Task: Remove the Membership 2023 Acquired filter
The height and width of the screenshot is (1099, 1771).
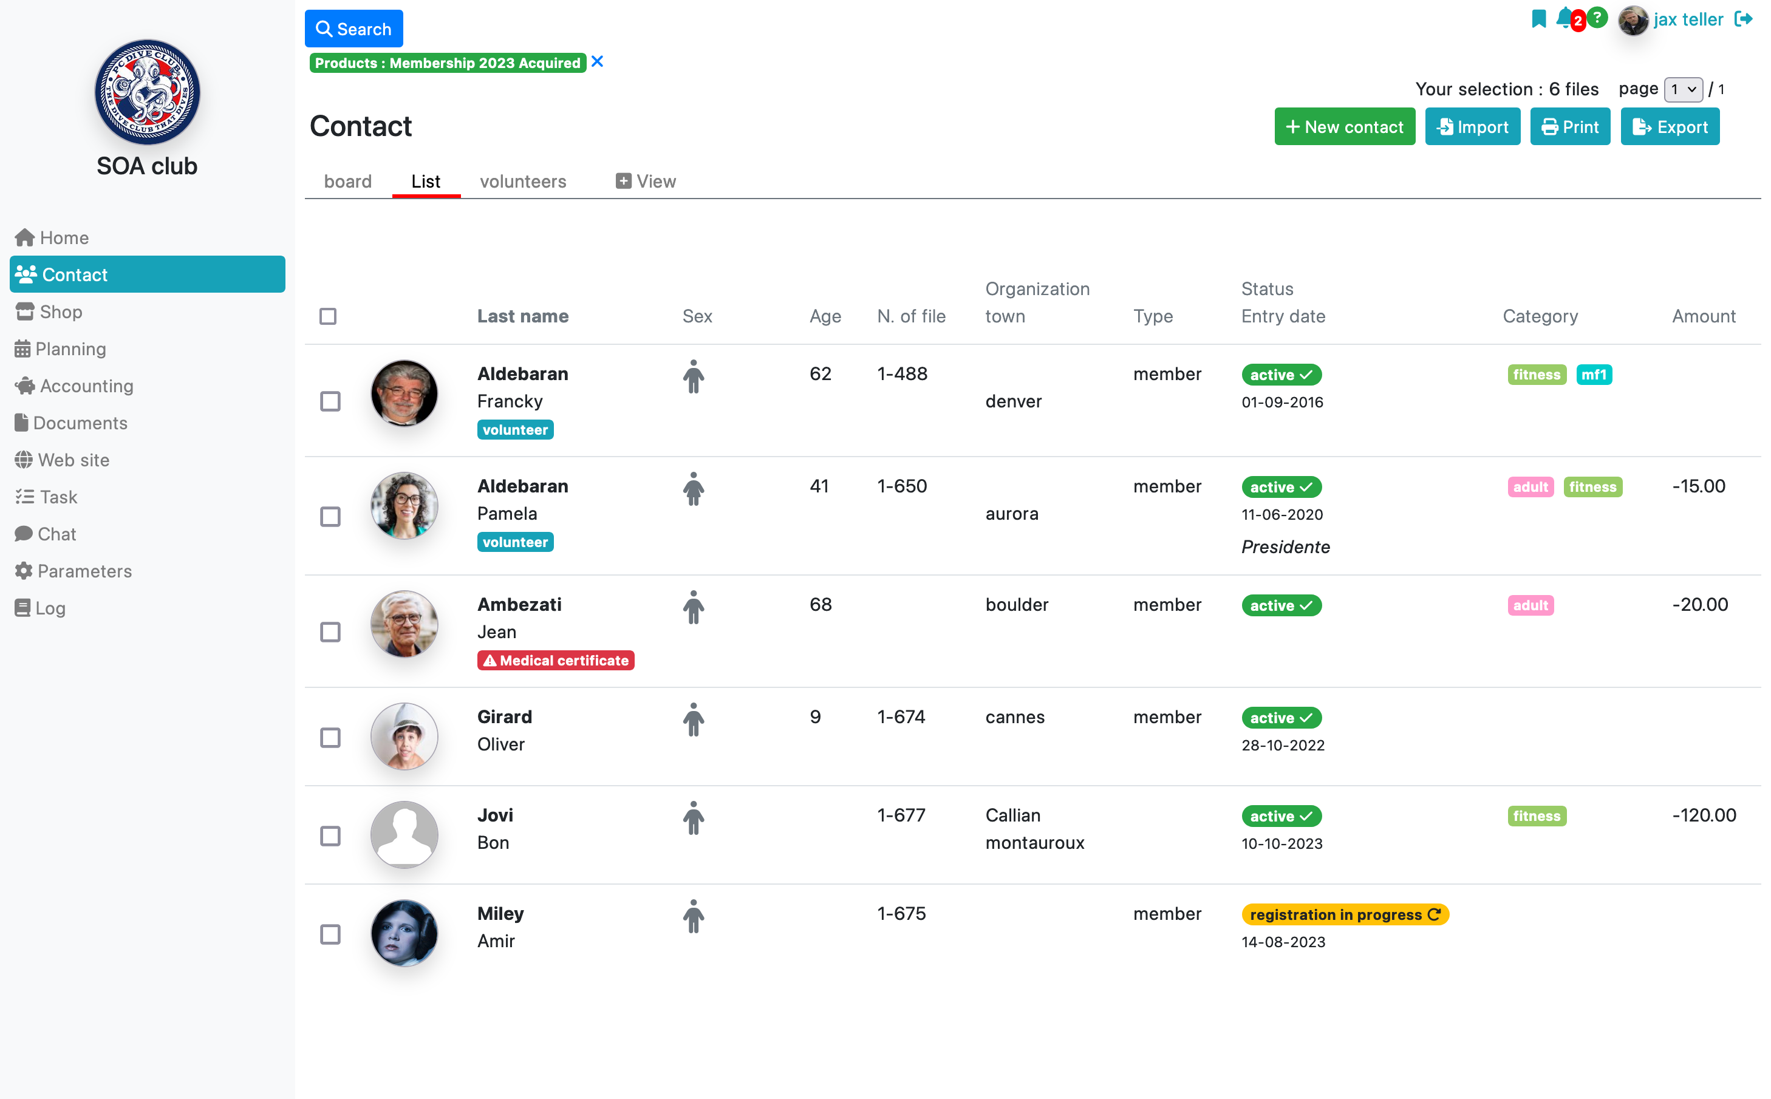Action: point(598,62)
